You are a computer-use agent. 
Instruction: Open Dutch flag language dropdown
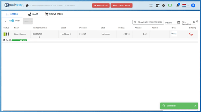pos(185,5)
